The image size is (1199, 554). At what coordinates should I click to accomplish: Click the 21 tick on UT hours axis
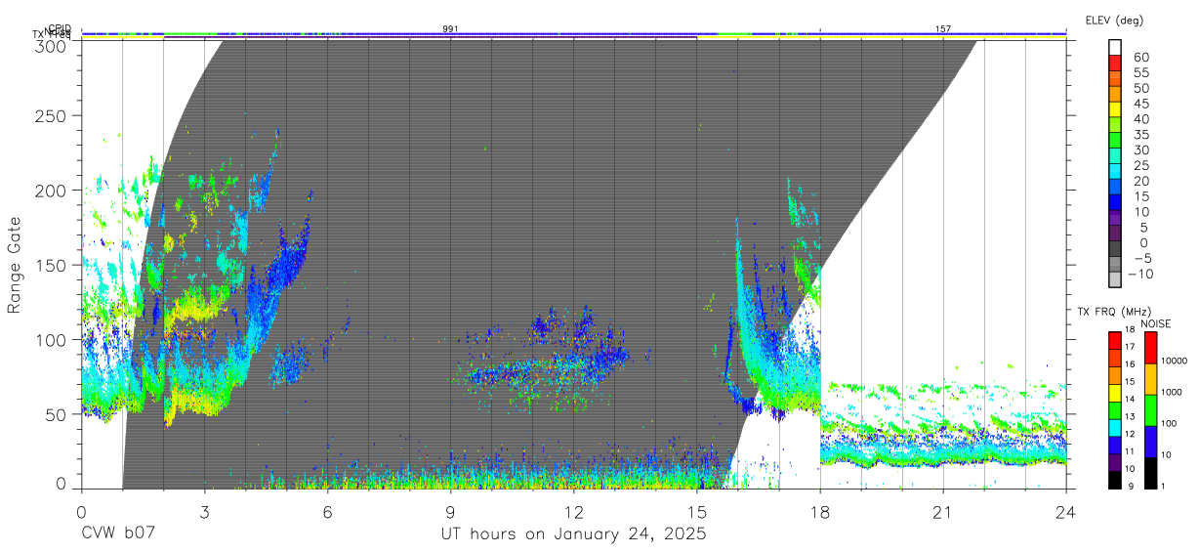tap(943, 511)
